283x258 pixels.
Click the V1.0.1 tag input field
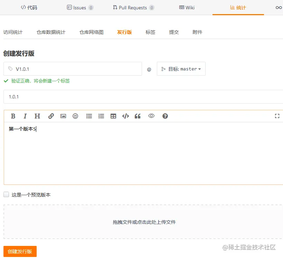tap(73, 69)
